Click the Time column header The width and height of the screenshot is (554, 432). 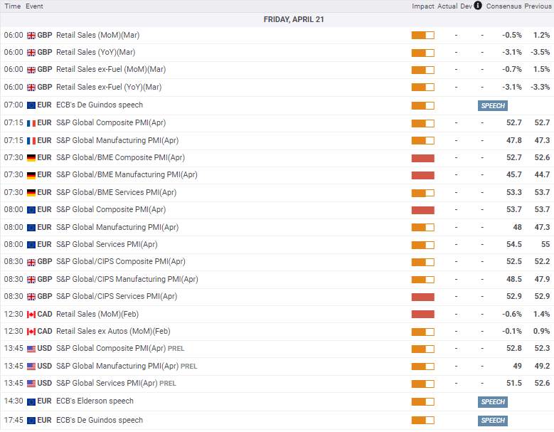[13, 6]
